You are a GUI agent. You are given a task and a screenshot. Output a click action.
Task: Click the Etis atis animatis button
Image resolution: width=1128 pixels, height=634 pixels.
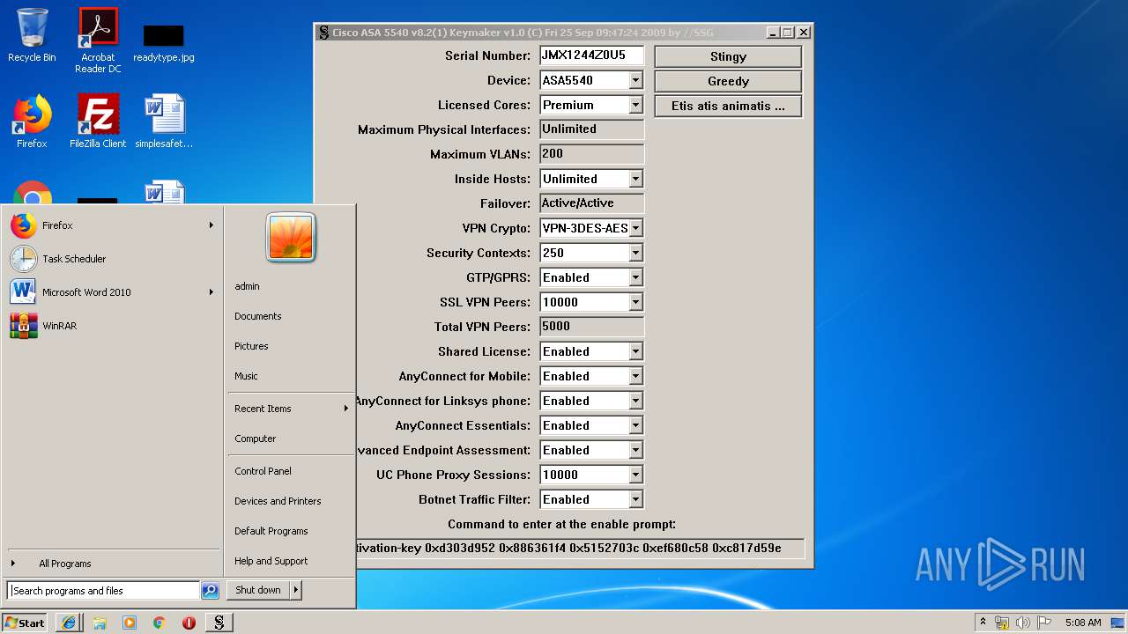(728, 106)
